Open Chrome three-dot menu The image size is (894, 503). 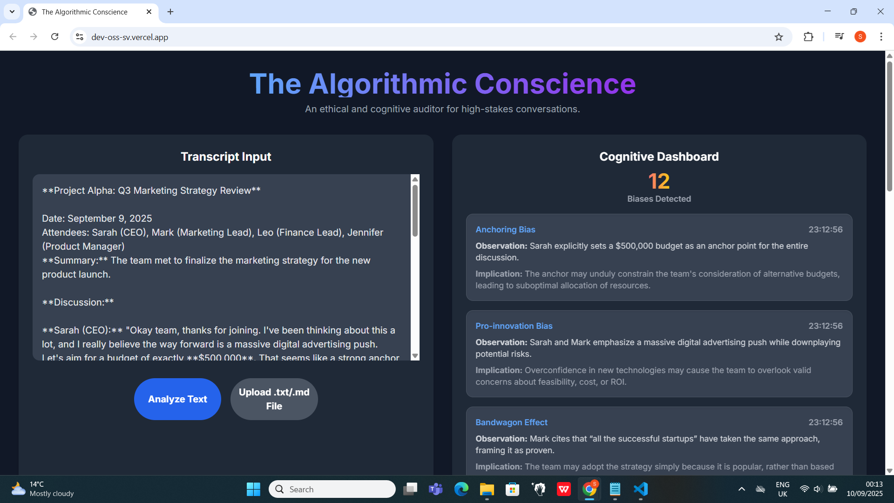click(881, 37)
